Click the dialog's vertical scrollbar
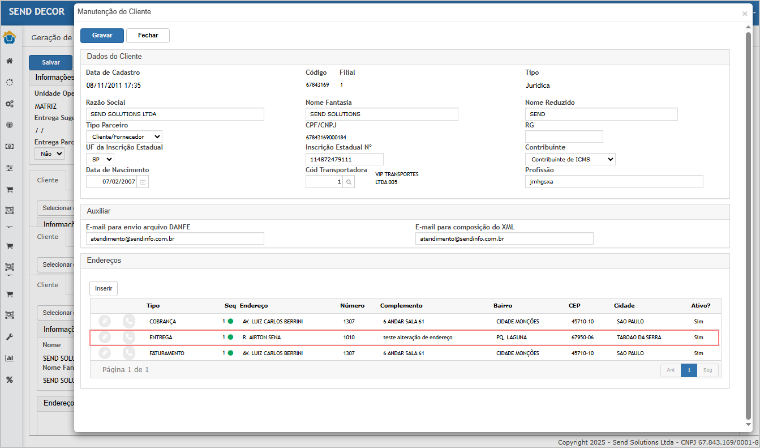This screenshot has height=448, width=760. click(748, 227)
